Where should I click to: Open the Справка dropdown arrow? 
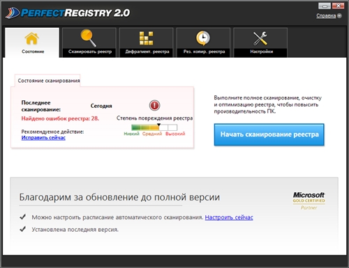click(339, 16)
